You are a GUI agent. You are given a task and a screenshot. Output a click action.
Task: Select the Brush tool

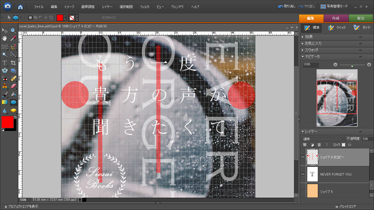pos(5,94)
